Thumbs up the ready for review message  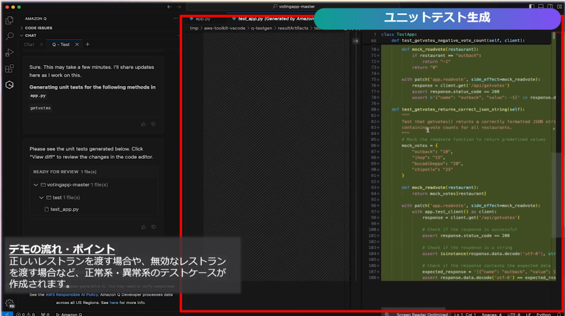(x=143, y=227)
